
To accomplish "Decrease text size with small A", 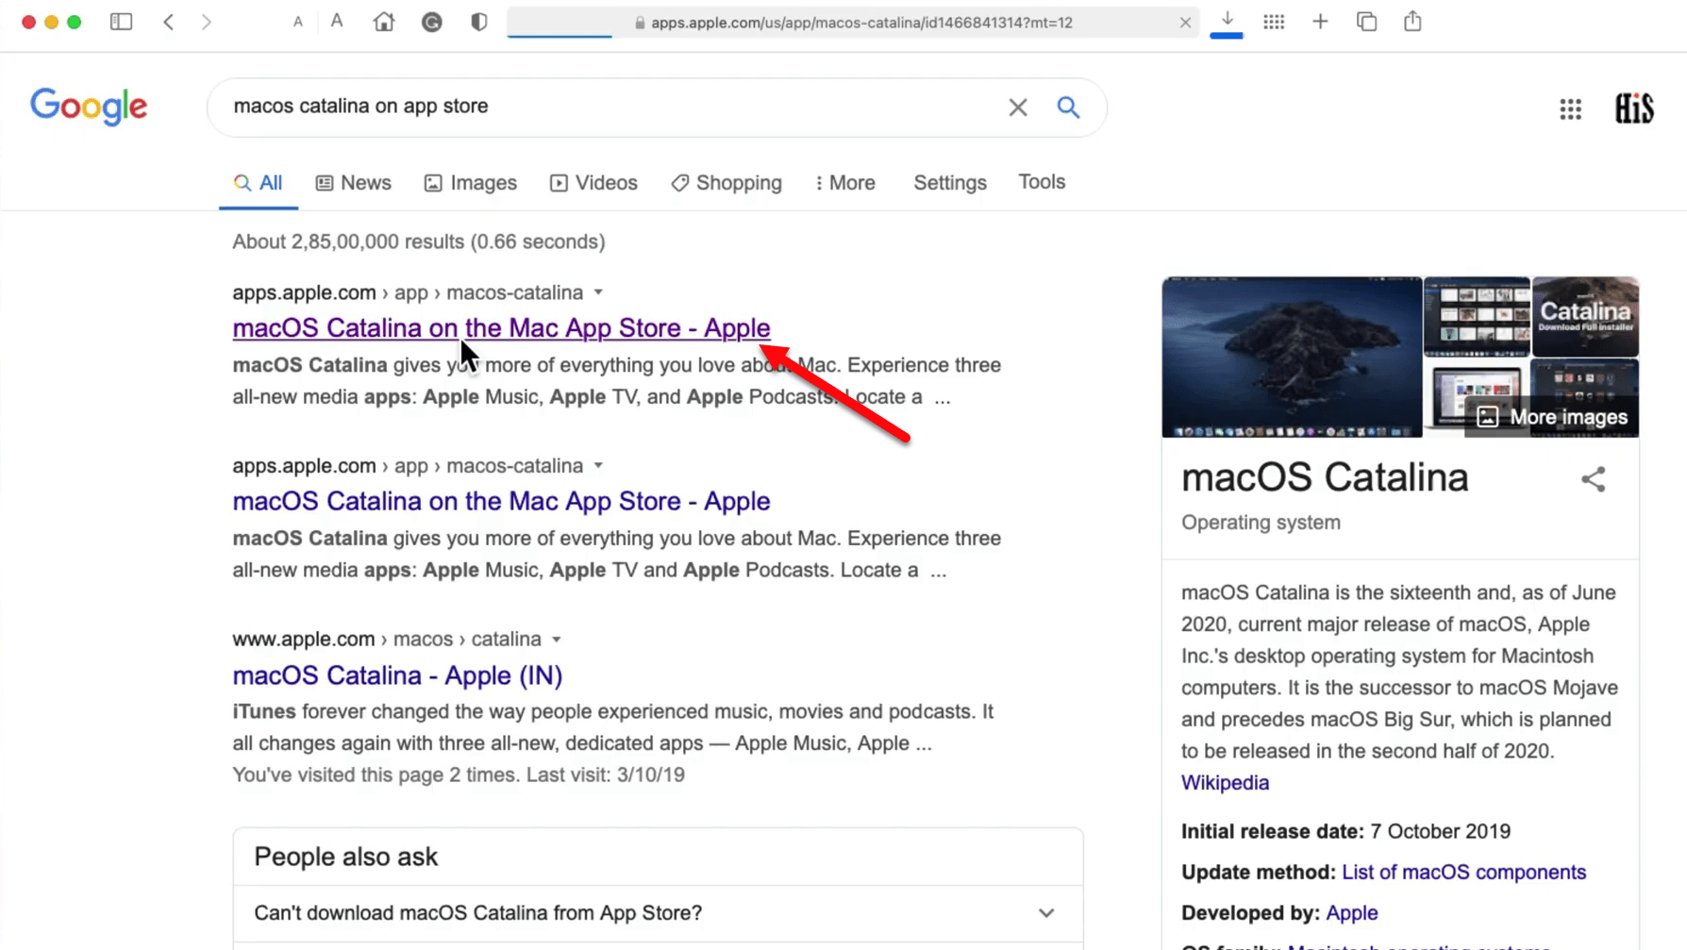I will click(x=298, y=22).
